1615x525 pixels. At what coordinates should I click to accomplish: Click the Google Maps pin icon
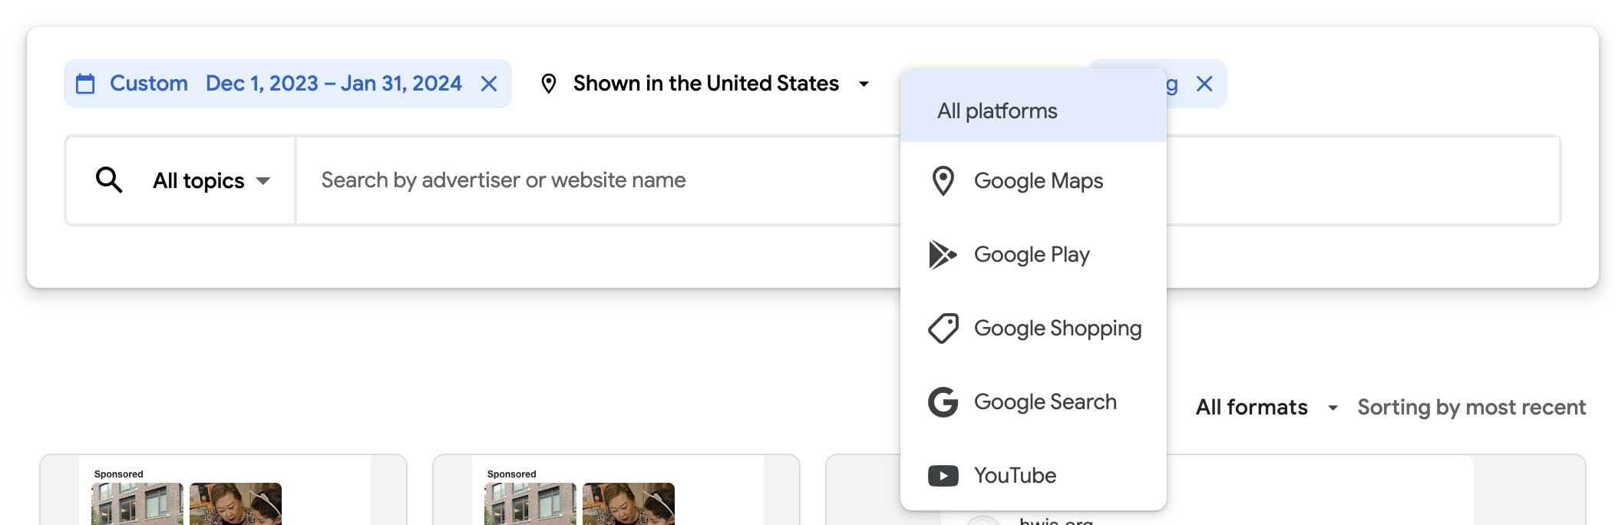click(x=943, y=181)
